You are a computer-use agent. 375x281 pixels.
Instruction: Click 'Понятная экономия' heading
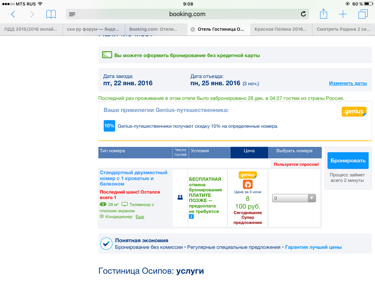(x=142, y=240)
